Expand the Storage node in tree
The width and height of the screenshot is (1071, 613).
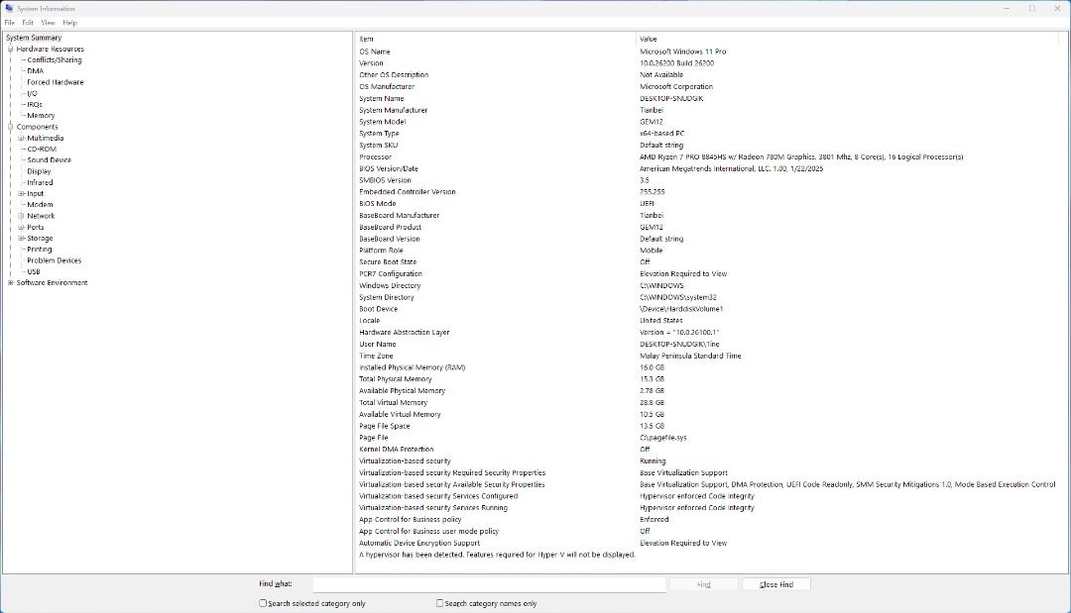click(21, 239)
